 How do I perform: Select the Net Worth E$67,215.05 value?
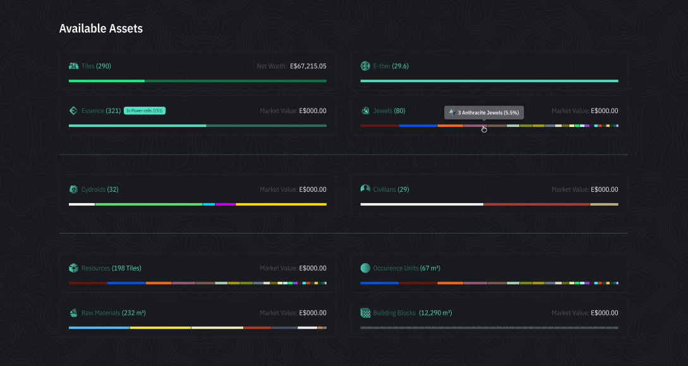click(x=308, y=66)
